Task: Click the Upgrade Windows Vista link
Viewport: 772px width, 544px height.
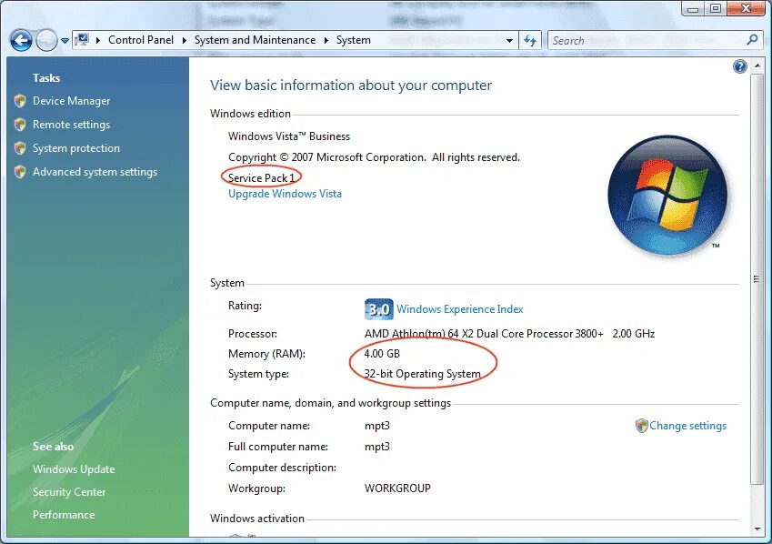Action: [285, 194]
